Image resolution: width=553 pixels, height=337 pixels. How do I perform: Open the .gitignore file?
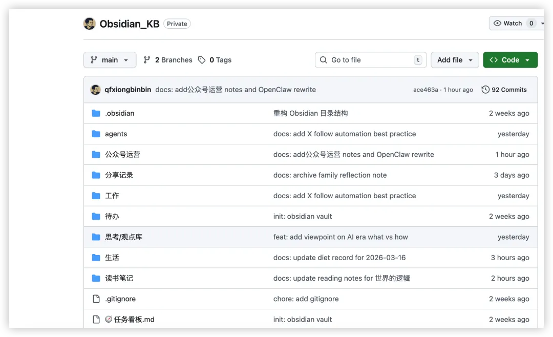point(120,299)
